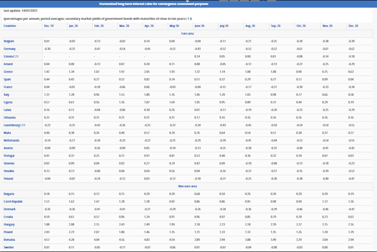This screenshot has width=377, height=252.
Task: Open footnote 3 next to Luxembourg
Action: pyautogui.click(x=22, y=125)
